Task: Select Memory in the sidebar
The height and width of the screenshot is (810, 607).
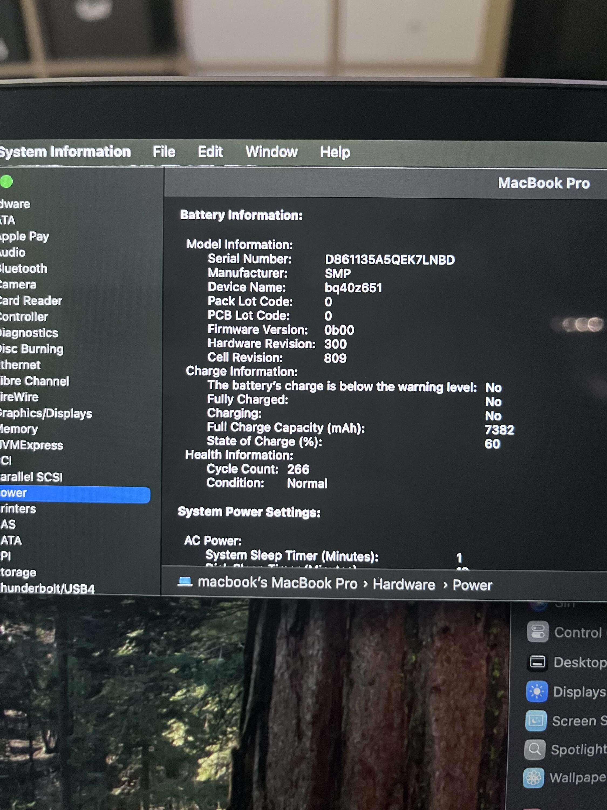Action: point(19,429)
